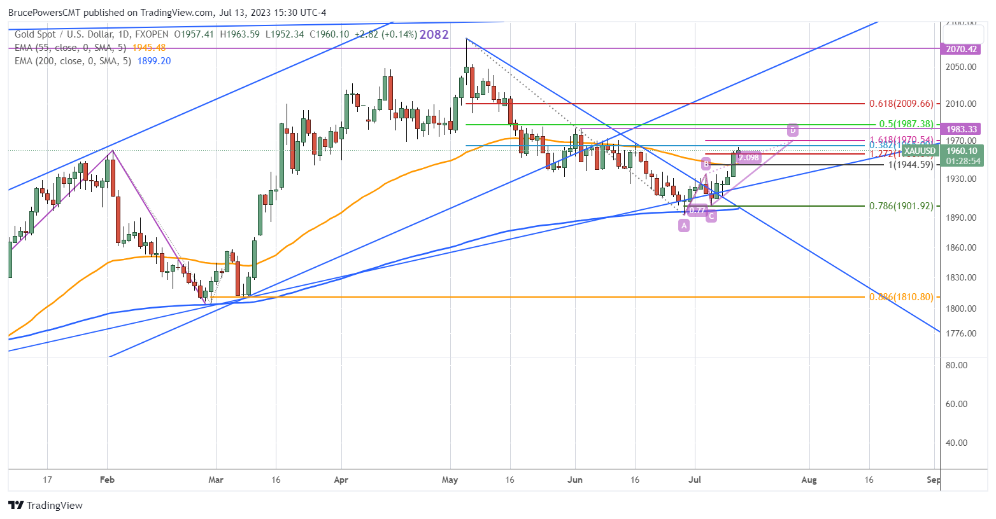The image size is (996, 519).
Task: Click the 2010.00 price axis tick
Action: click(x=961, y=104)
